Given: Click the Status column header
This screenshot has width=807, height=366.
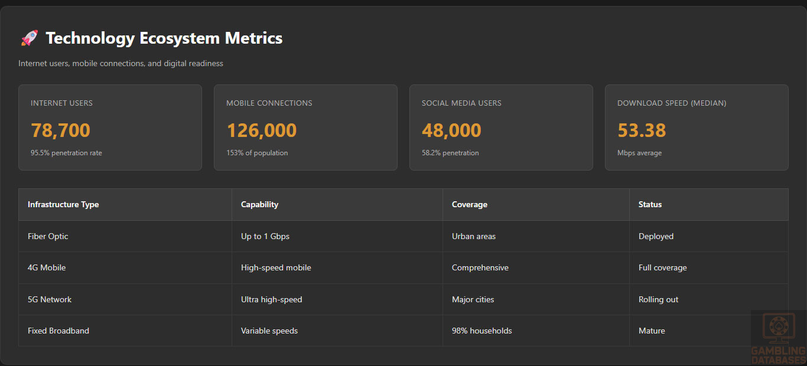Looking at the screenshot, I should click(x=650, y=205).
